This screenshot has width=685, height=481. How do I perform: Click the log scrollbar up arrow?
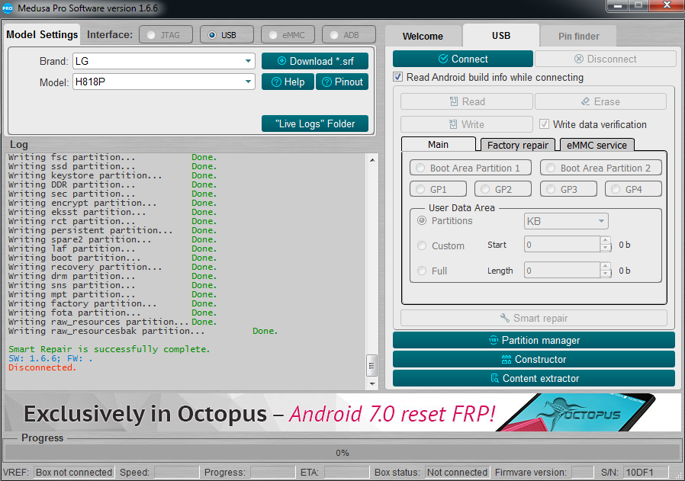tap(372, 160)
